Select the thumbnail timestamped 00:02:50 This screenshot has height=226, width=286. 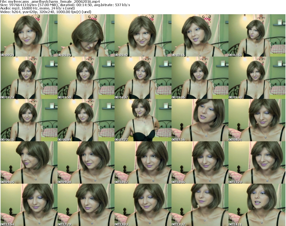(x=257, y=35)
